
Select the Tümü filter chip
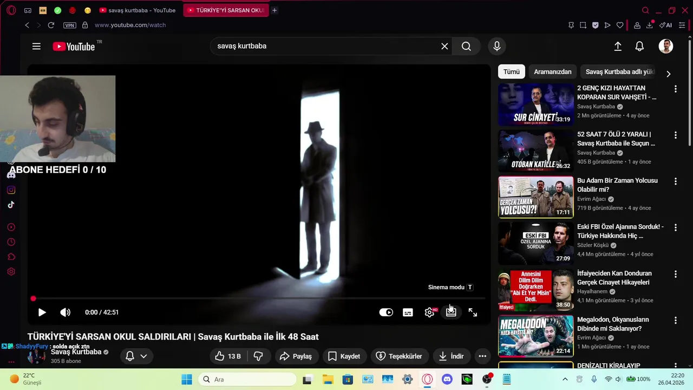pyautogui.click(x=512, y=71)
